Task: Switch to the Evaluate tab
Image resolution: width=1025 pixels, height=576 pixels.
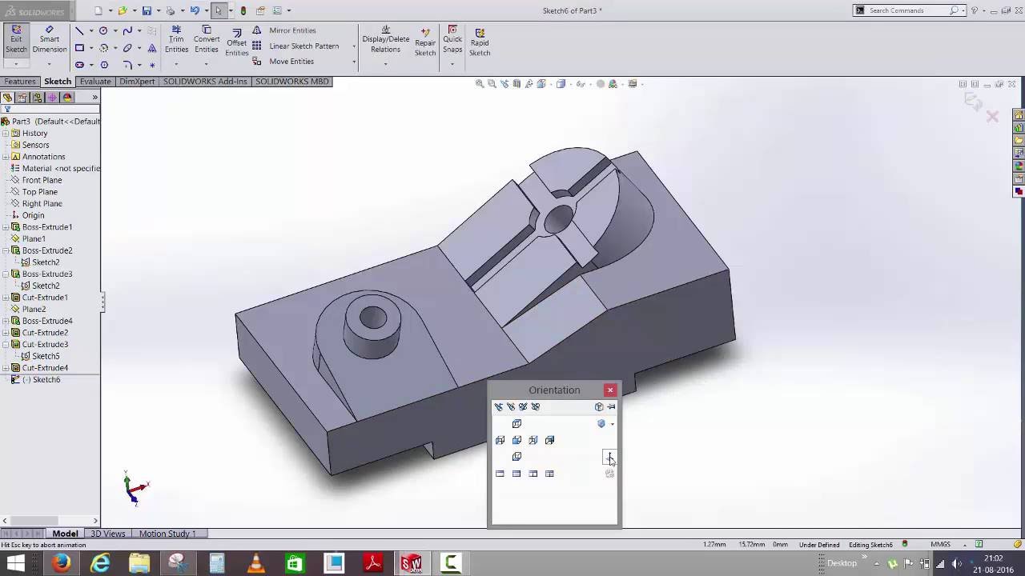Action: coord(95,82)
